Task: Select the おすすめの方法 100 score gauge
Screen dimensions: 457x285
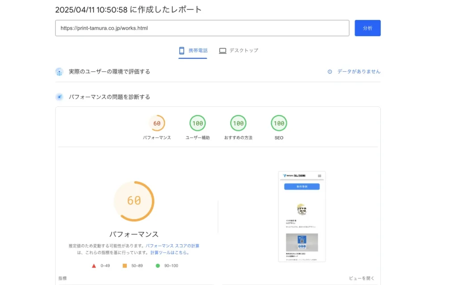Action: coord(238,123)
